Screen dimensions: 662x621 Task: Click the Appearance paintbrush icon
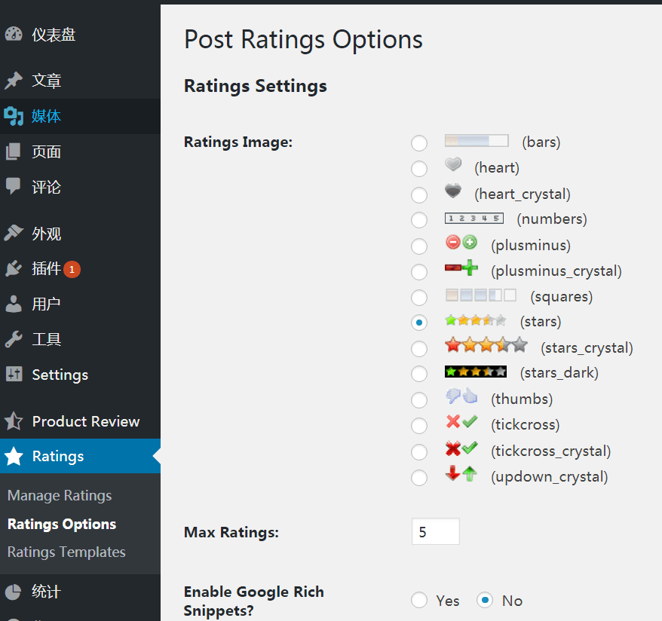(x=14, y=234)
